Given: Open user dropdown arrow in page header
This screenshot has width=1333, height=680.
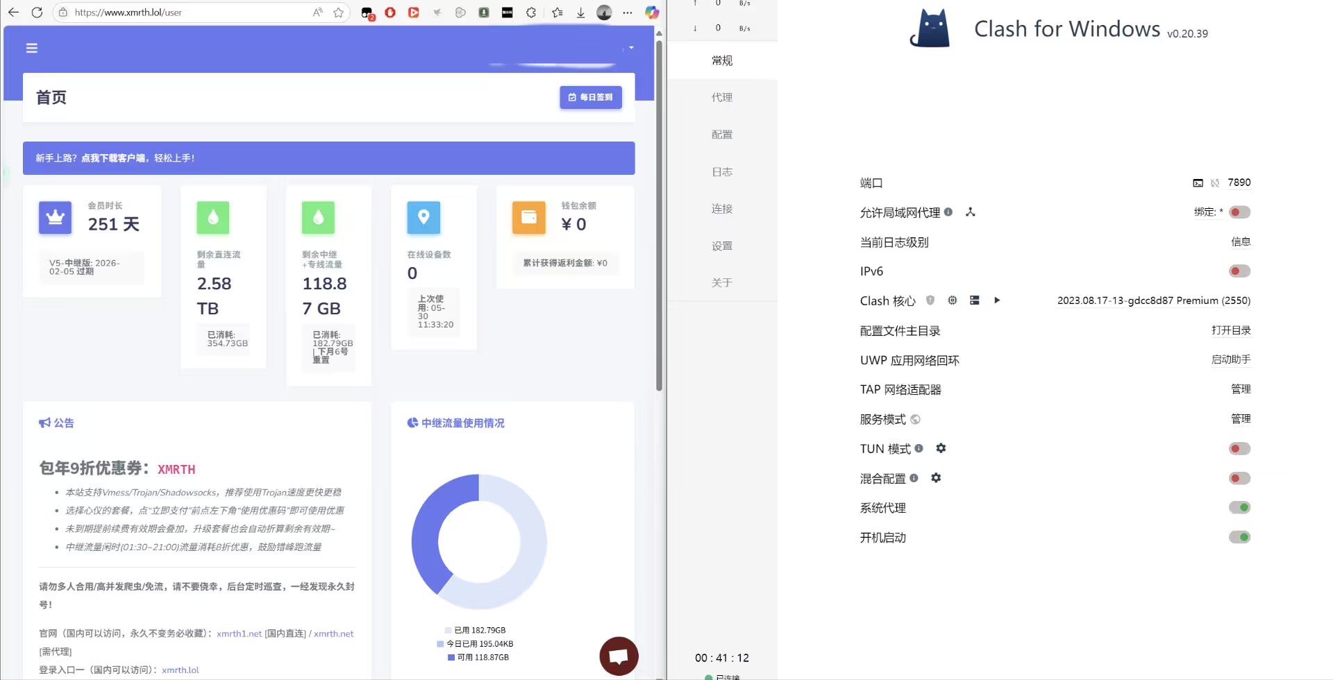Looking at the screenshot, I should pyautogui.click(x=631, y=48).
